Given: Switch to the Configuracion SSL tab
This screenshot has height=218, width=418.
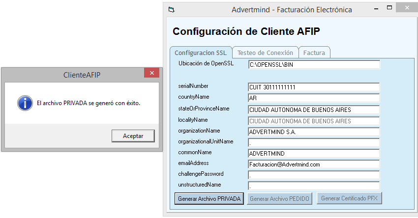Looking at the screenshot, I should (201, 53).
